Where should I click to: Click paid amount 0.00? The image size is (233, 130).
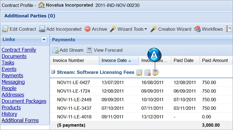point(206,117)
